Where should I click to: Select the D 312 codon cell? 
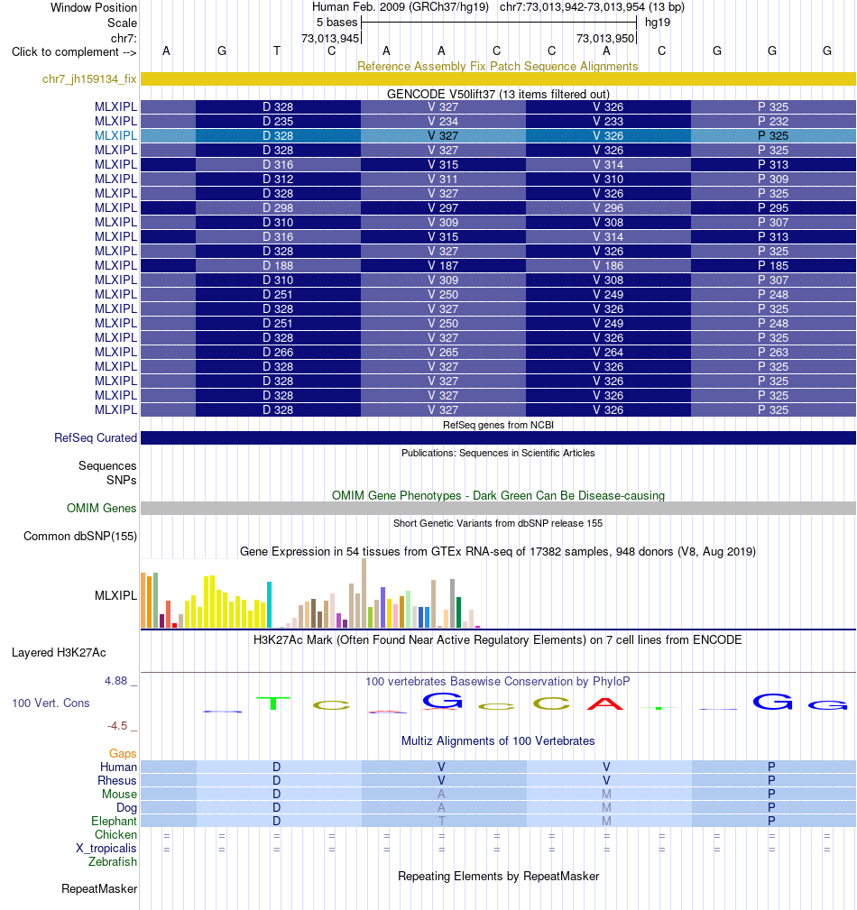click(x=278, y=179)
